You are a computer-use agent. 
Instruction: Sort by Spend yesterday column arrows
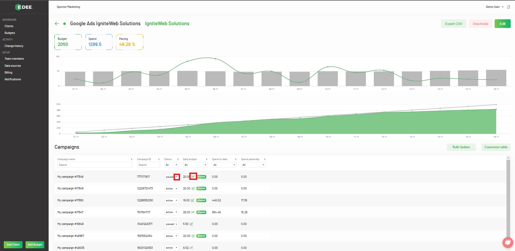click(265, 159)
